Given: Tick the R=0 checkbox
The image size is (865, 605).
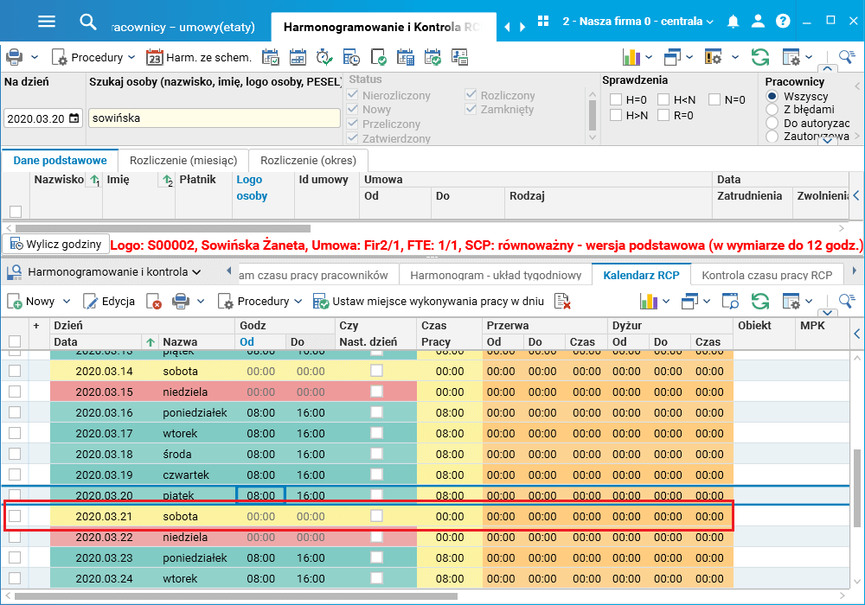Looking at the screenshot, I should tap(663, 115).
